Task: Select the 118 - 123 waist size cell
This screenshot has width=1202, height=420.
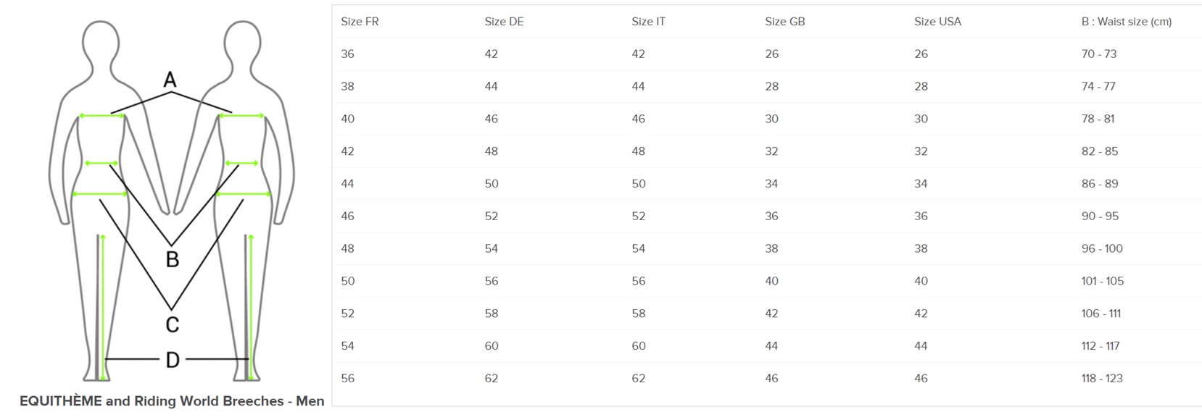Action: (x=1101, y=378)
